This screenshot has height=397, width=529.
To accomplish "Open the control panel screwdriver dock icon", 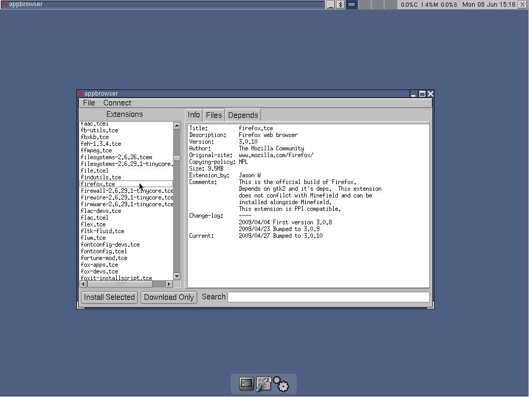I will pyautogui.click(x=263, y=384).
